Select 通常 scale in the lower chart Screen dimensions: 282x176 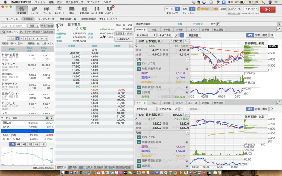pos(250,109)
